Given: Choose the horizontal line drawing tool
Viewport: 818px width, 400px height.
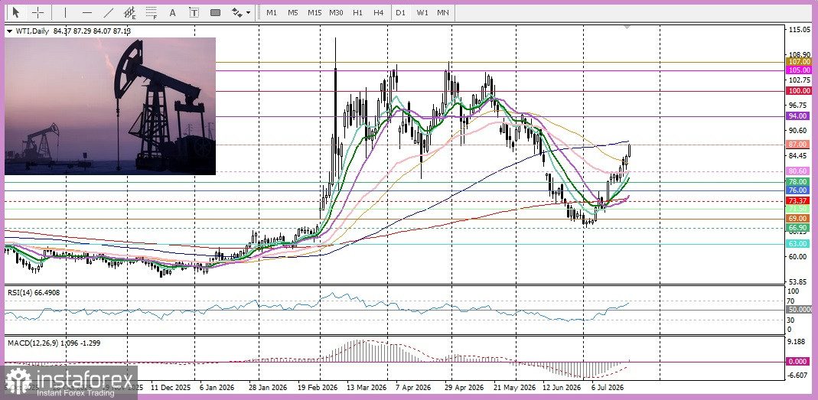Looking at the screenshot, I should coord(87,12).
